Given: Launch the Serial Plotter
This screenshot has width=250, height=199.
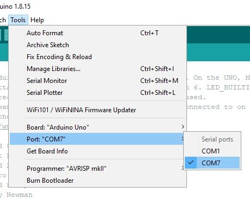Looking at the screenshot, I should pos(98,93).
